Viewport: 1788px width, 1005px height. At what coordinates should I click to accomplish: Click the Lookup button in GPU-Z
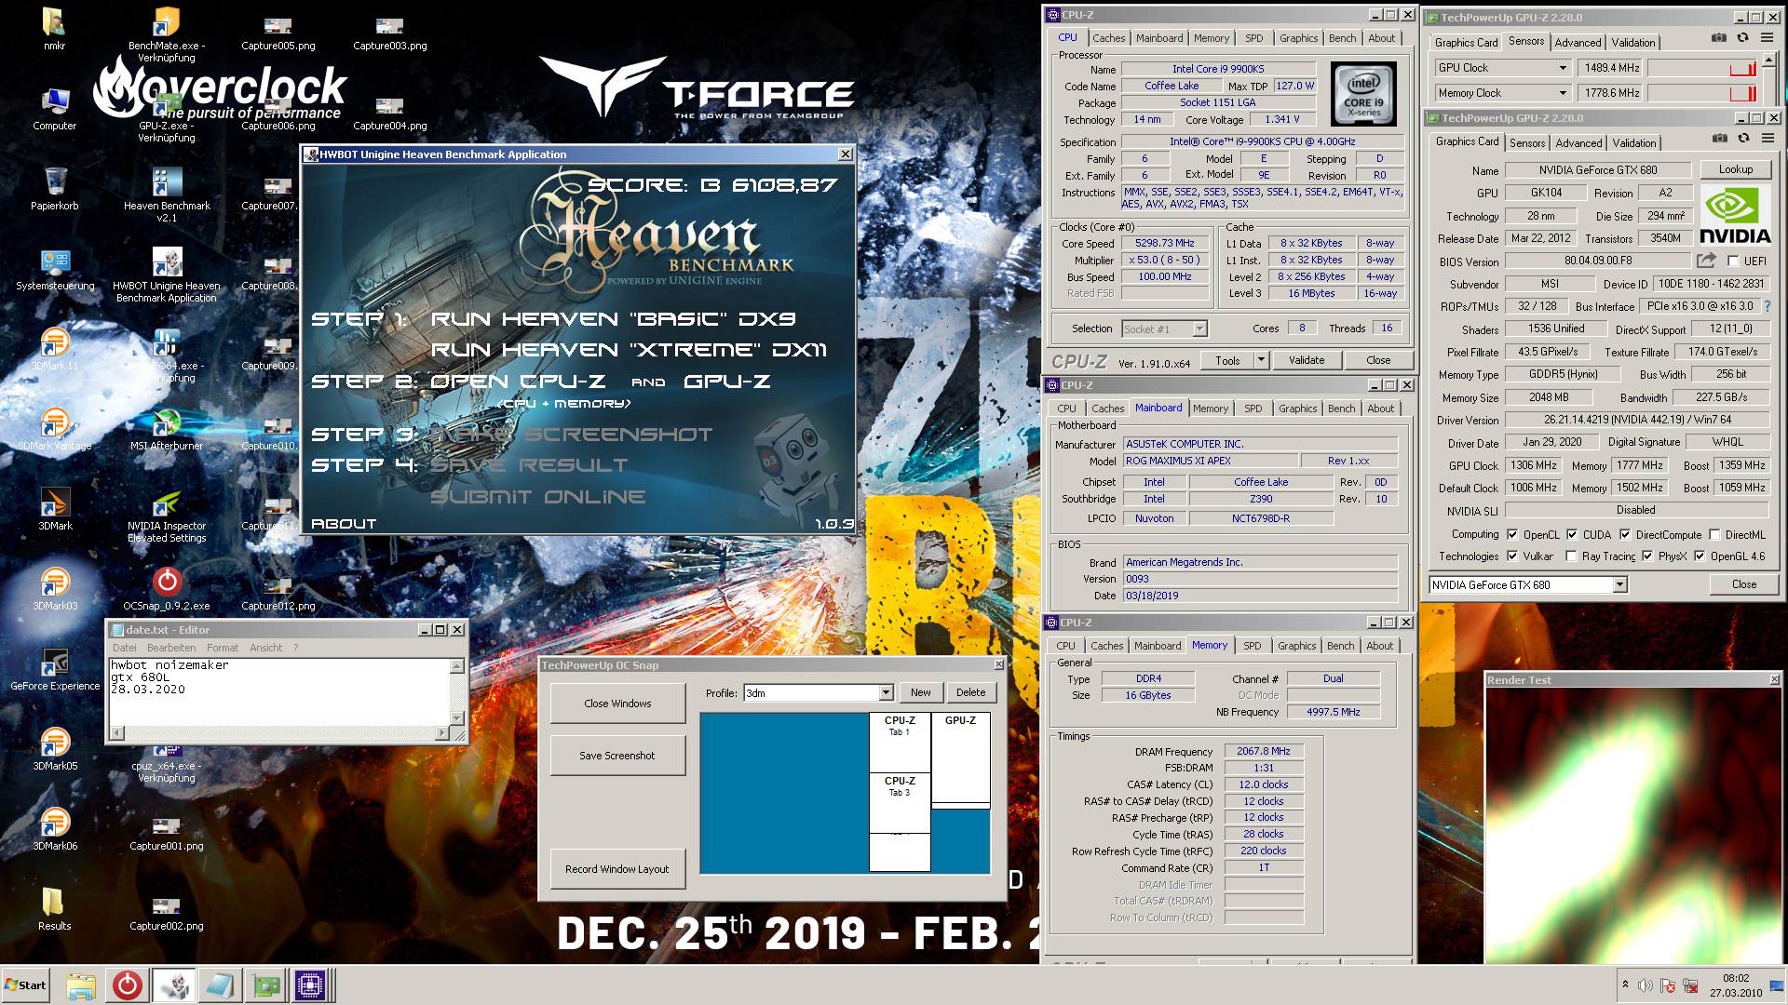(1735, 169)
